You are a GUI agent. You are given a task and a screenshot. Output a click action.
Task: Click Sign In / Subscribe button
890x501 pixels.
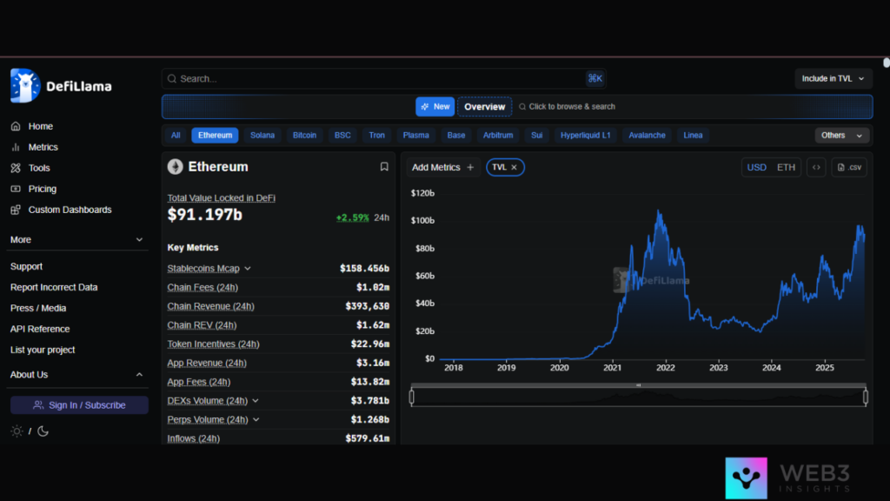(x=79, y=405)
